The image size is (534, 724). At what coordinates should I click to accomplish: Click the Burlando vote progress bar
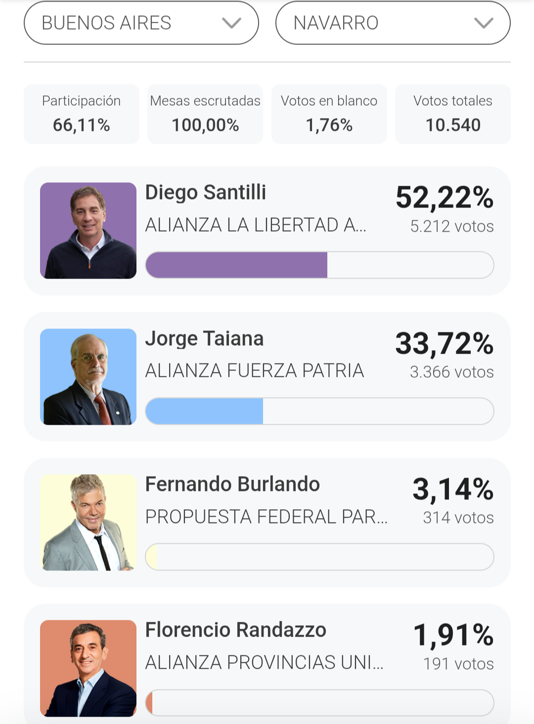point(319,557)
